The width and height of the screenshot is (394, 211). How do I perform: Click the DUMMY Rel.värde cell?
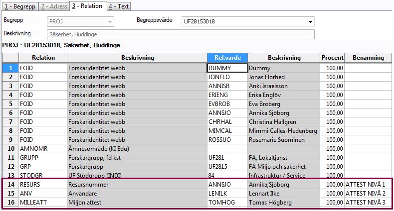pos(227,68)
